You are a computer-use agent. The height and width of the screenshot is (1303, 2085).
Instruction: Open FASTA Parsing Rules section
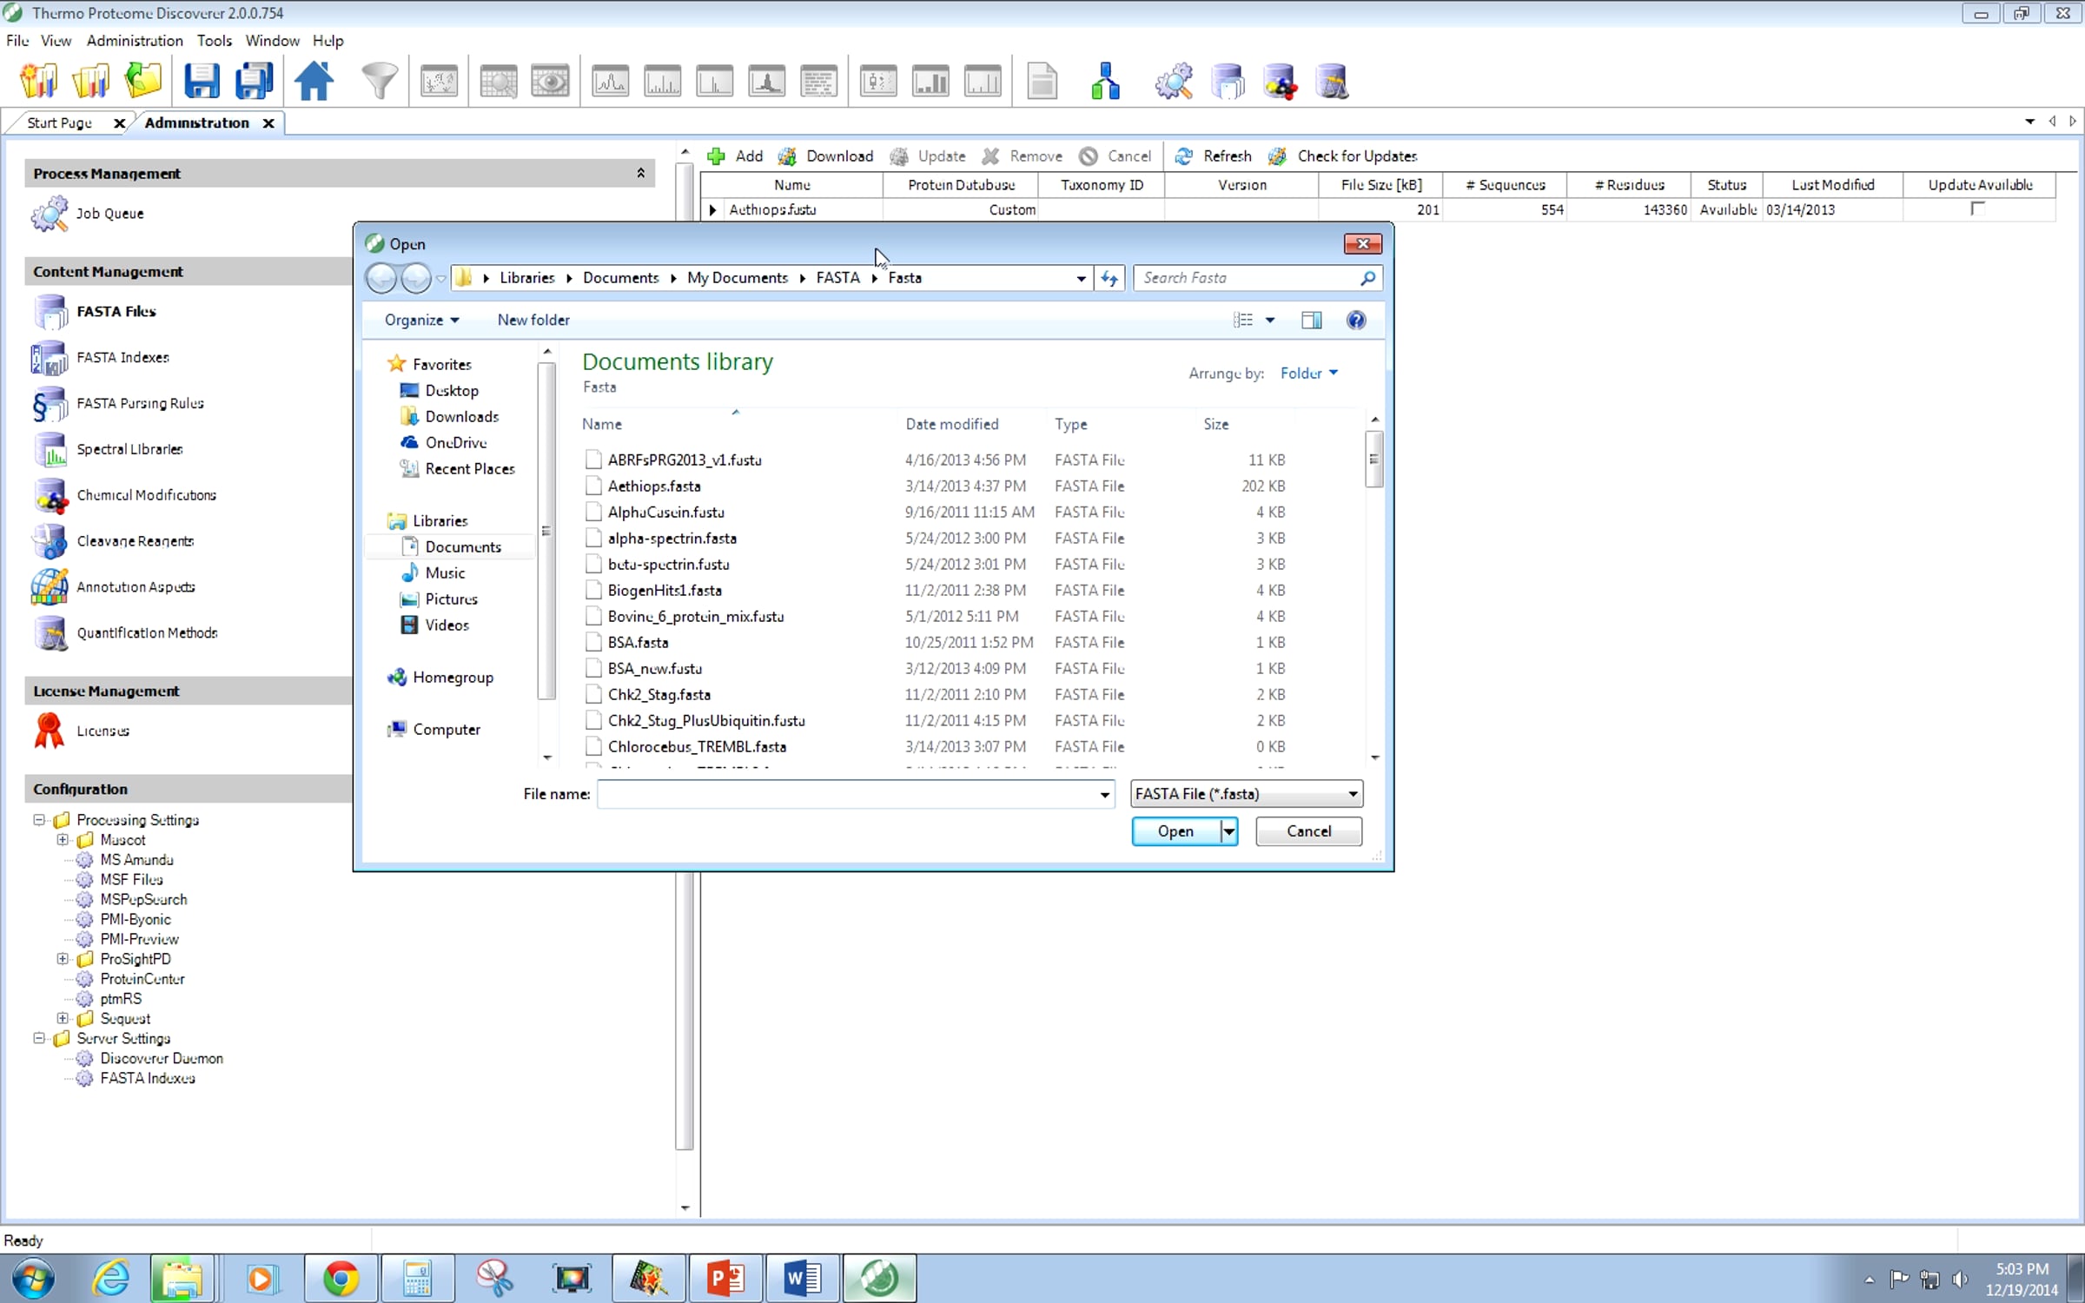140,404
